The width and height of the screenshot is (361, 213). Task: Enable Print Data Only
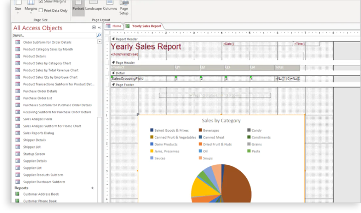[x=40, y=10]
